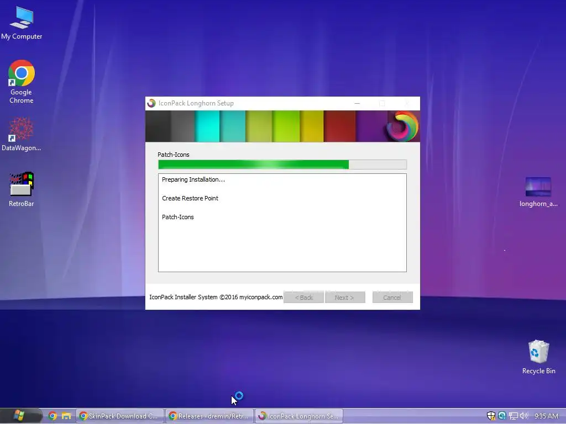Image resolution: width=566 pixels, height=424 pixels.
Task: Switch to IconPack Longhorn Setup taskbar button
Action: tap(299, 416)
